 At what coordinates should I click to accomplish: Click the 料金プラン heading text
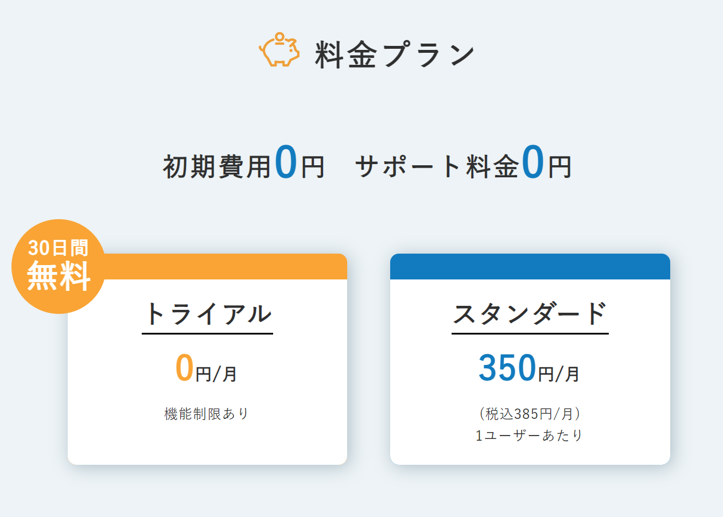click(x=395, y=55)
